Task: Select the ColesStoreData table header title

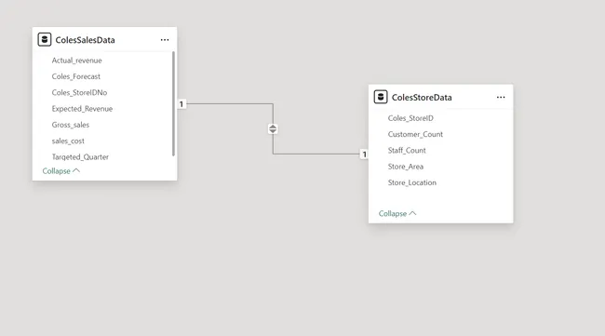Action: coord(422,98)
